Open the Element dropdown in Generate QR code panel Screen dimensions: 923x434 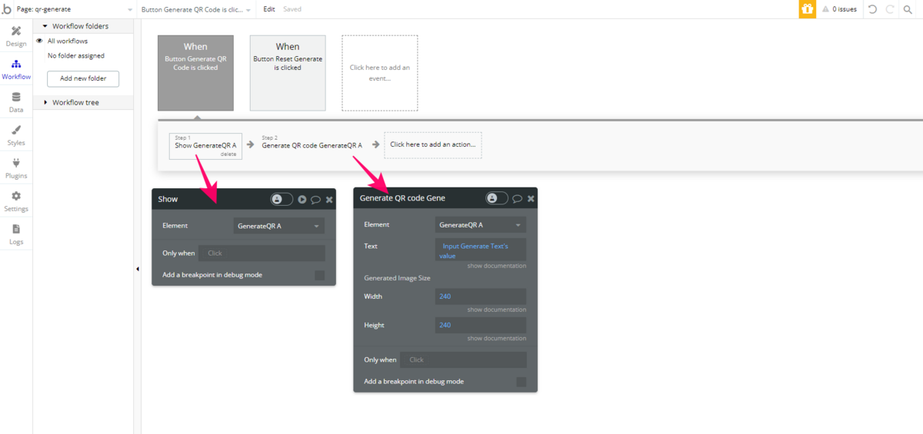coord(481,225)
